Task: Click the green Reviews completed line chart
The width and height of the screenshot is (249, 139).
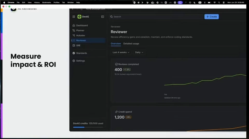Action: click(205, 80)
